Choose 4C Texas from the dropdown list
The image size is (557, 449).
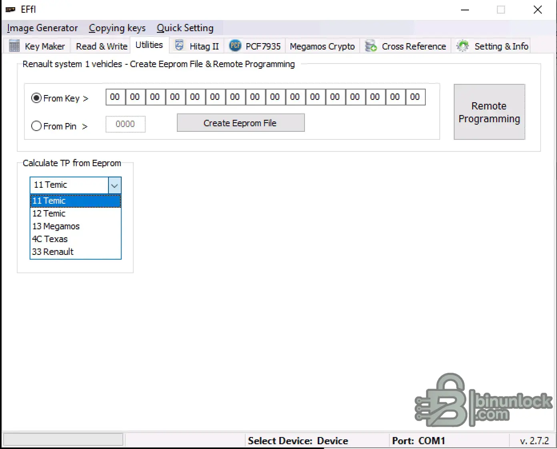(76, 239)
